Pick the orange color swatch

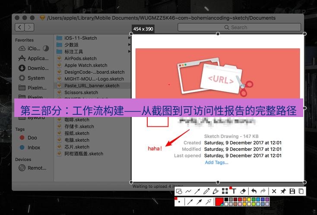pyautogui.click(x=244, y=200)
